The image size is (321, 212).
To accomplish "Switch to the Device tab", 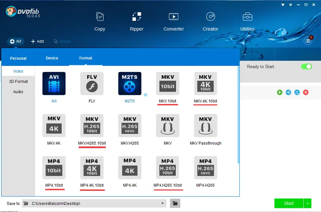I will [52, 58].
